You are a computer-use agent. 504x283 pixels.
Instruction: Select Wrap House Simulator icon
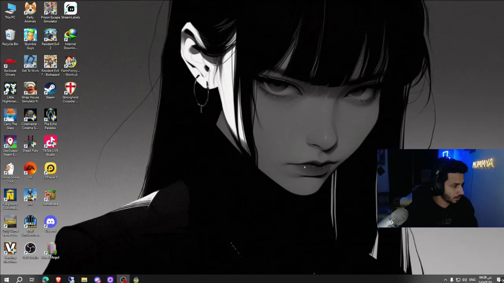(x=30, y=92)
